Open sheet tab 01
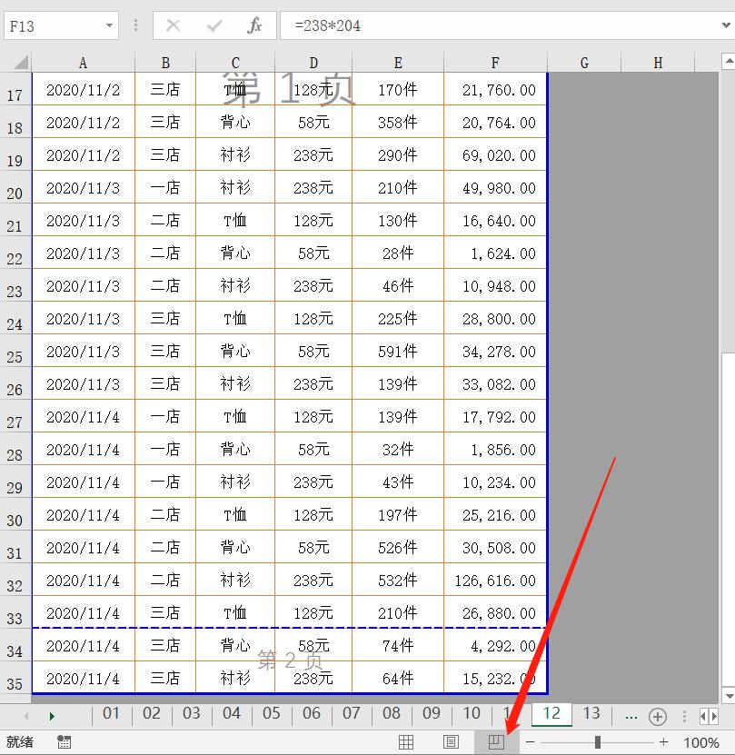Image resolution: width=735 pixels, height=755 pixels. point(111,713)
